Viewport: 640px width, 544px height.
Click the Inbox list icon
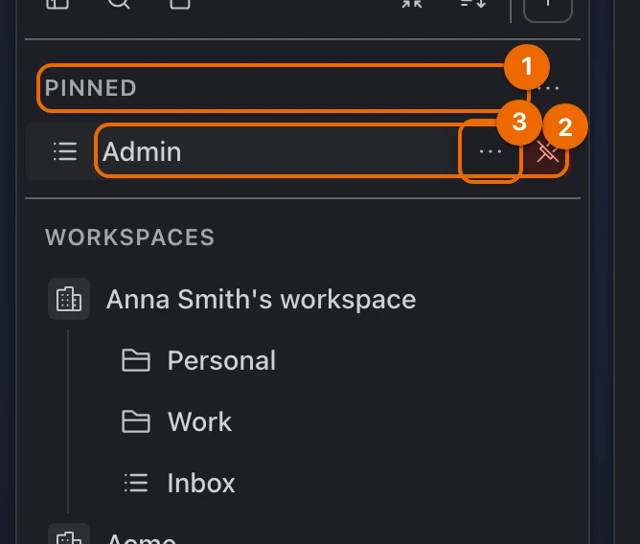(x=136, y=483)
